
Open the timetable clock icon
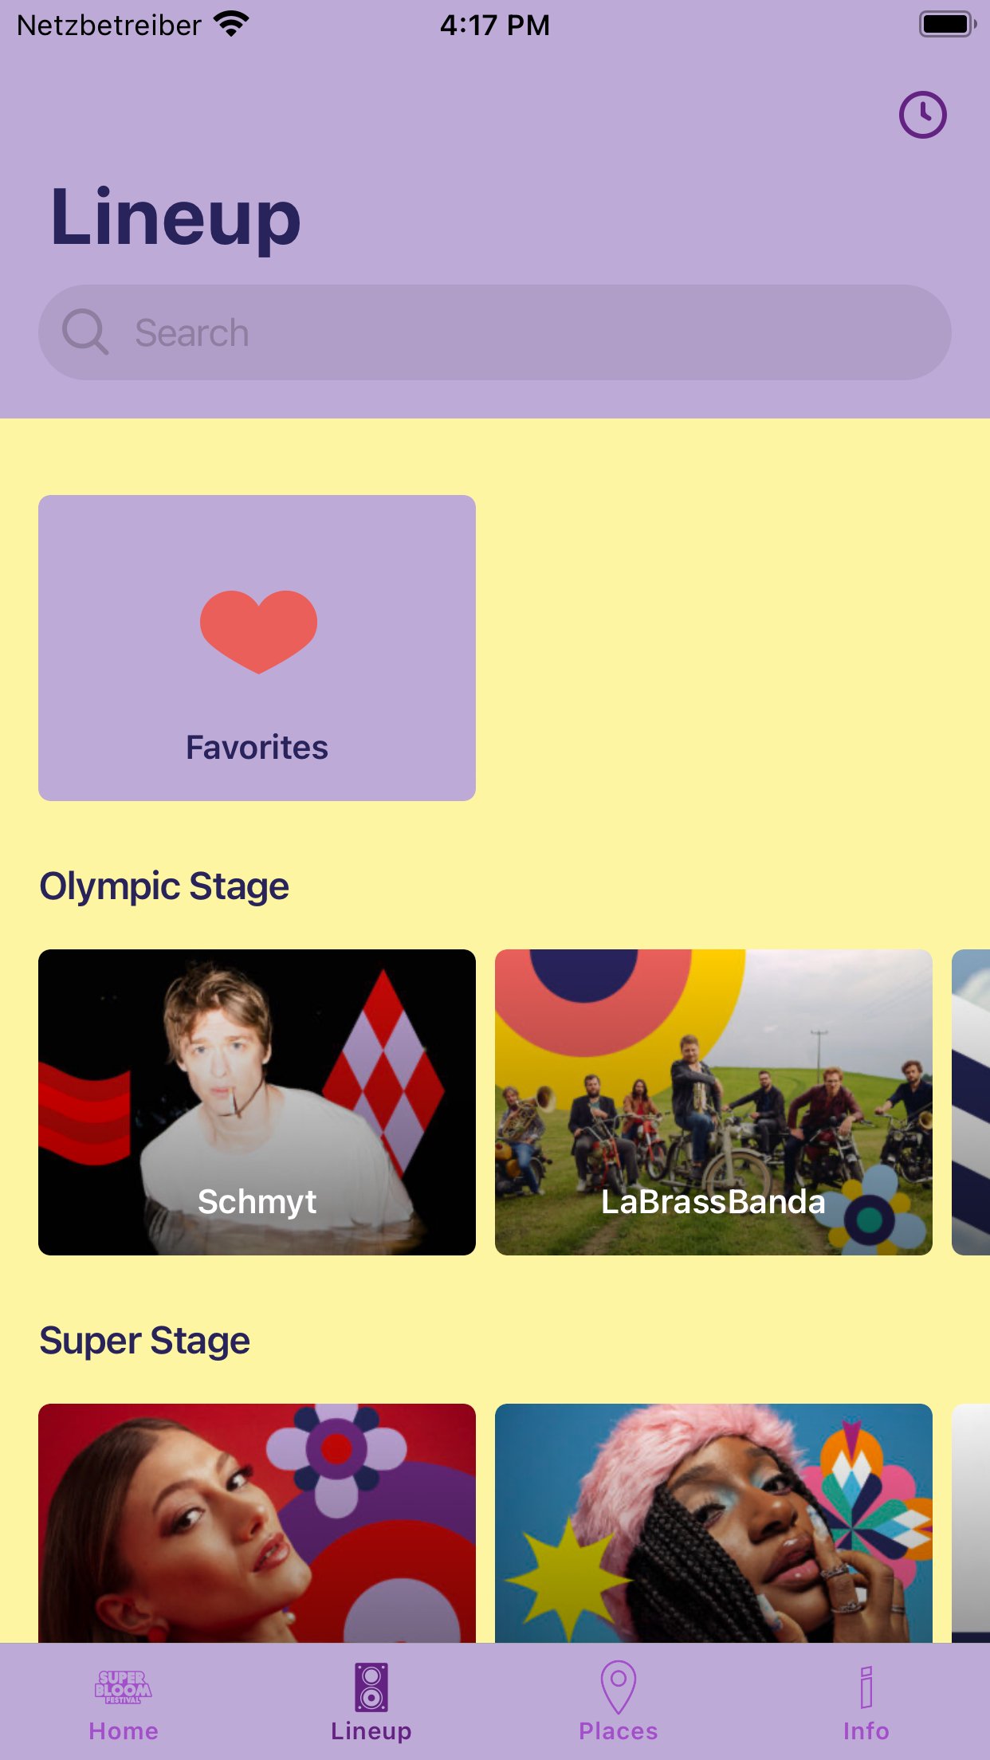tap(922, 115)
